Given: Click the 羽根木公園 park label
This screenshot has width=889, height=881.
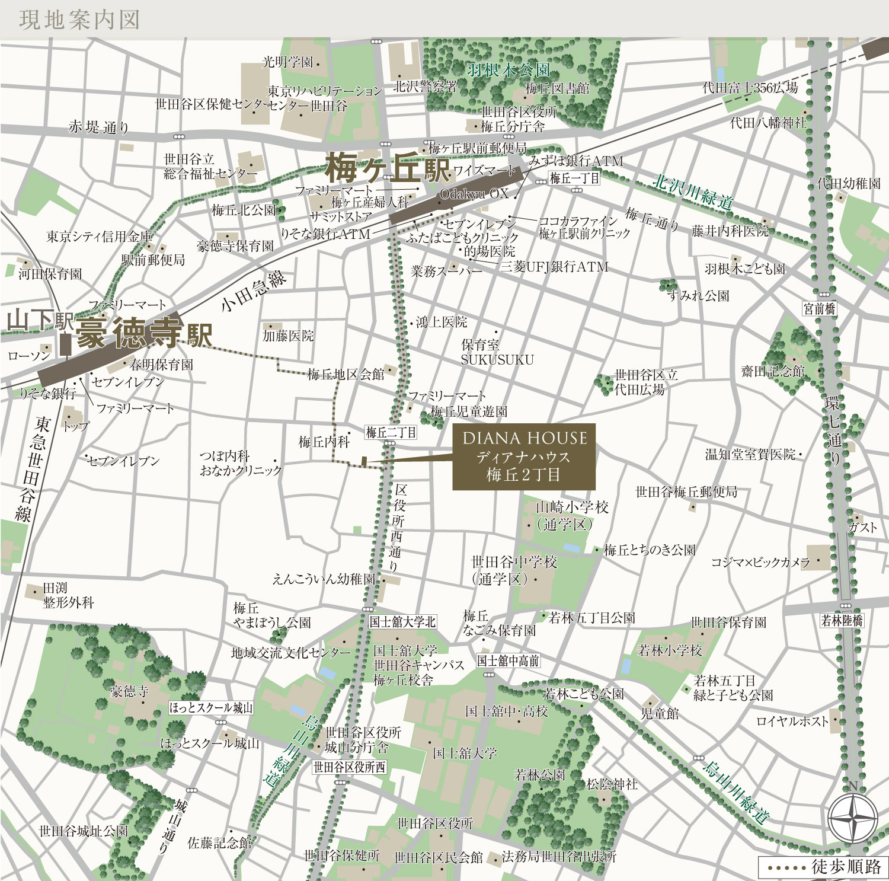Looking at the screenshot, I should 508,71.
